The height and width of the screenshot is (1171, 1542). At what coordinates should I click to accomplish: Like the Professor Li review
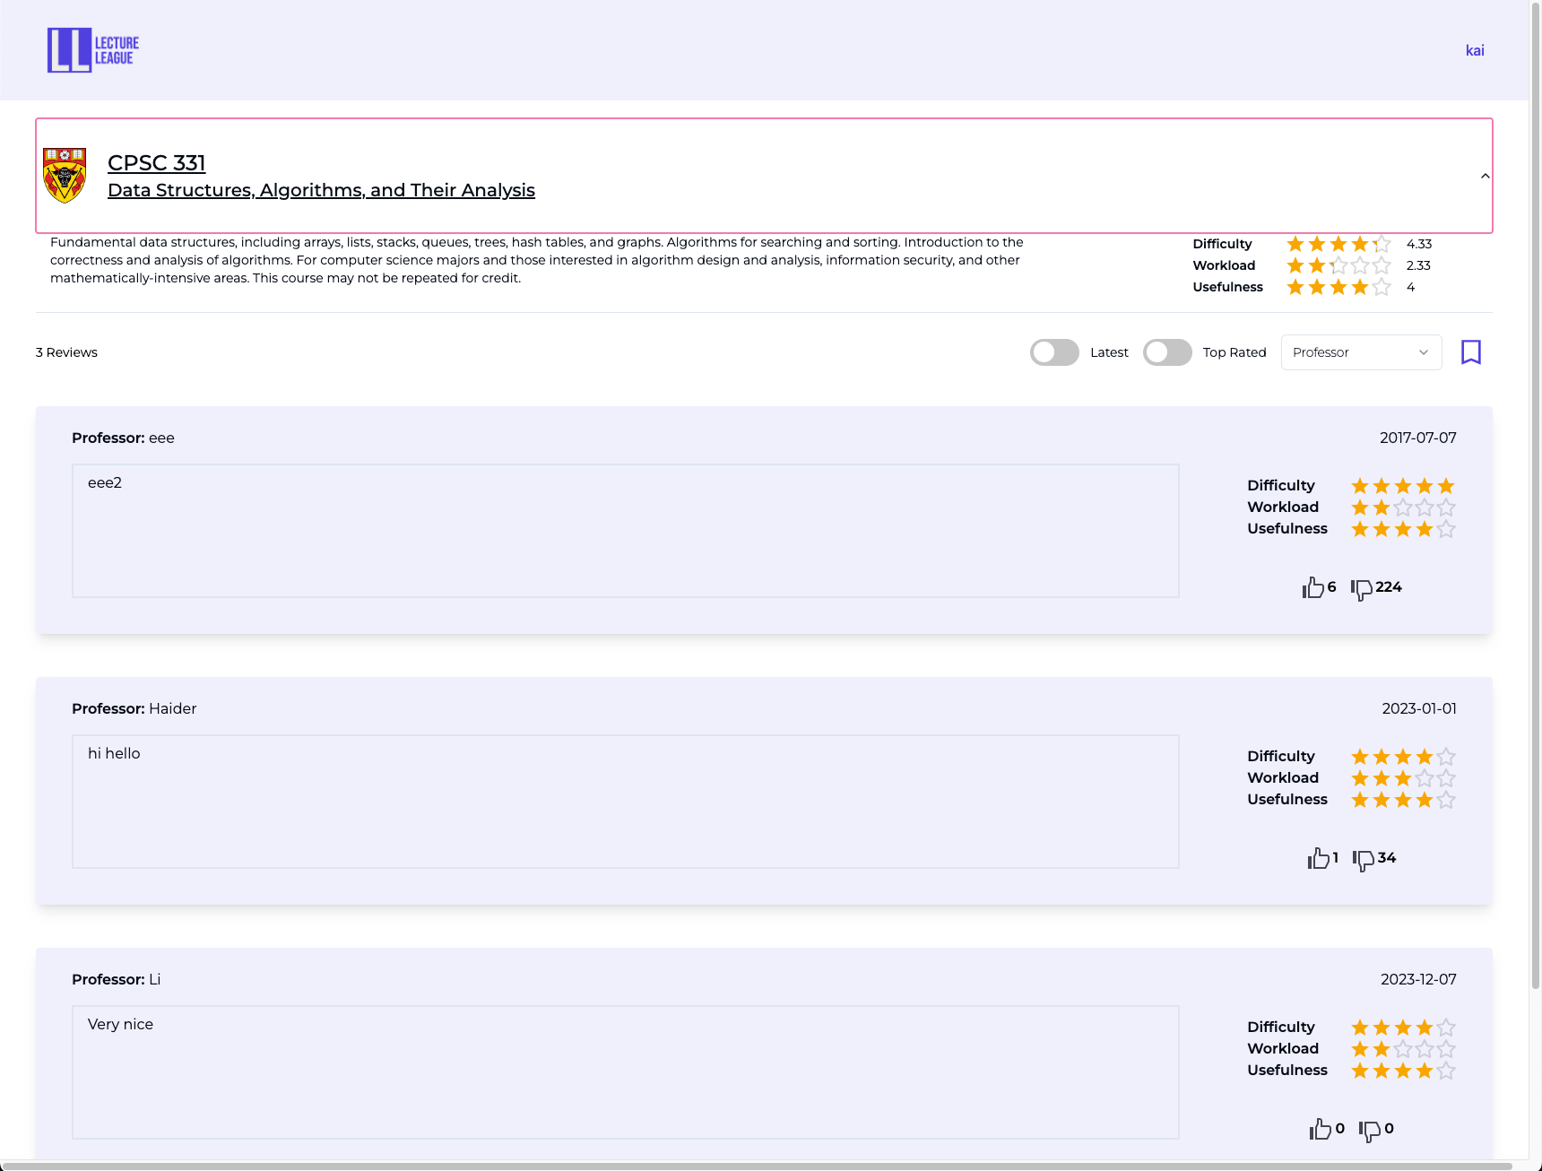[x=1320, y=1129]
